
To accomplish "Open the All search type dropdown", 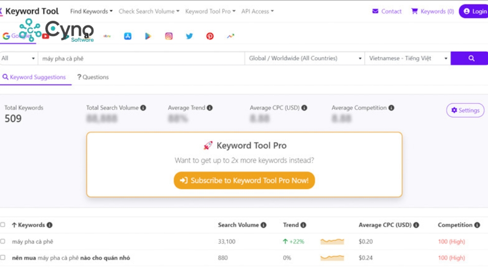I will point(19,58).
